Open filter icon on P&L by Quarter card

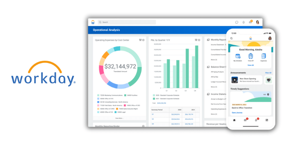point(196,40)
